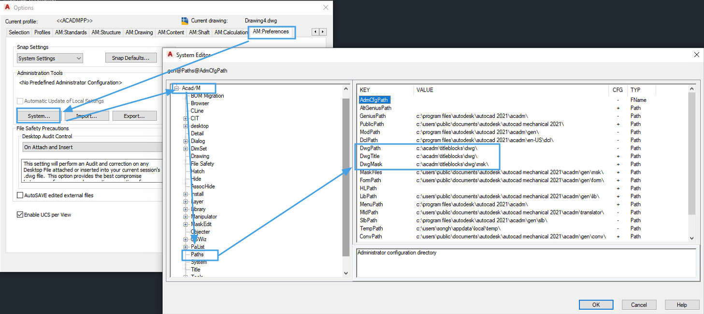Viewport: 704px width, 314px height.
Task: Expand the Layer tree node
Action: click(186, 201)
